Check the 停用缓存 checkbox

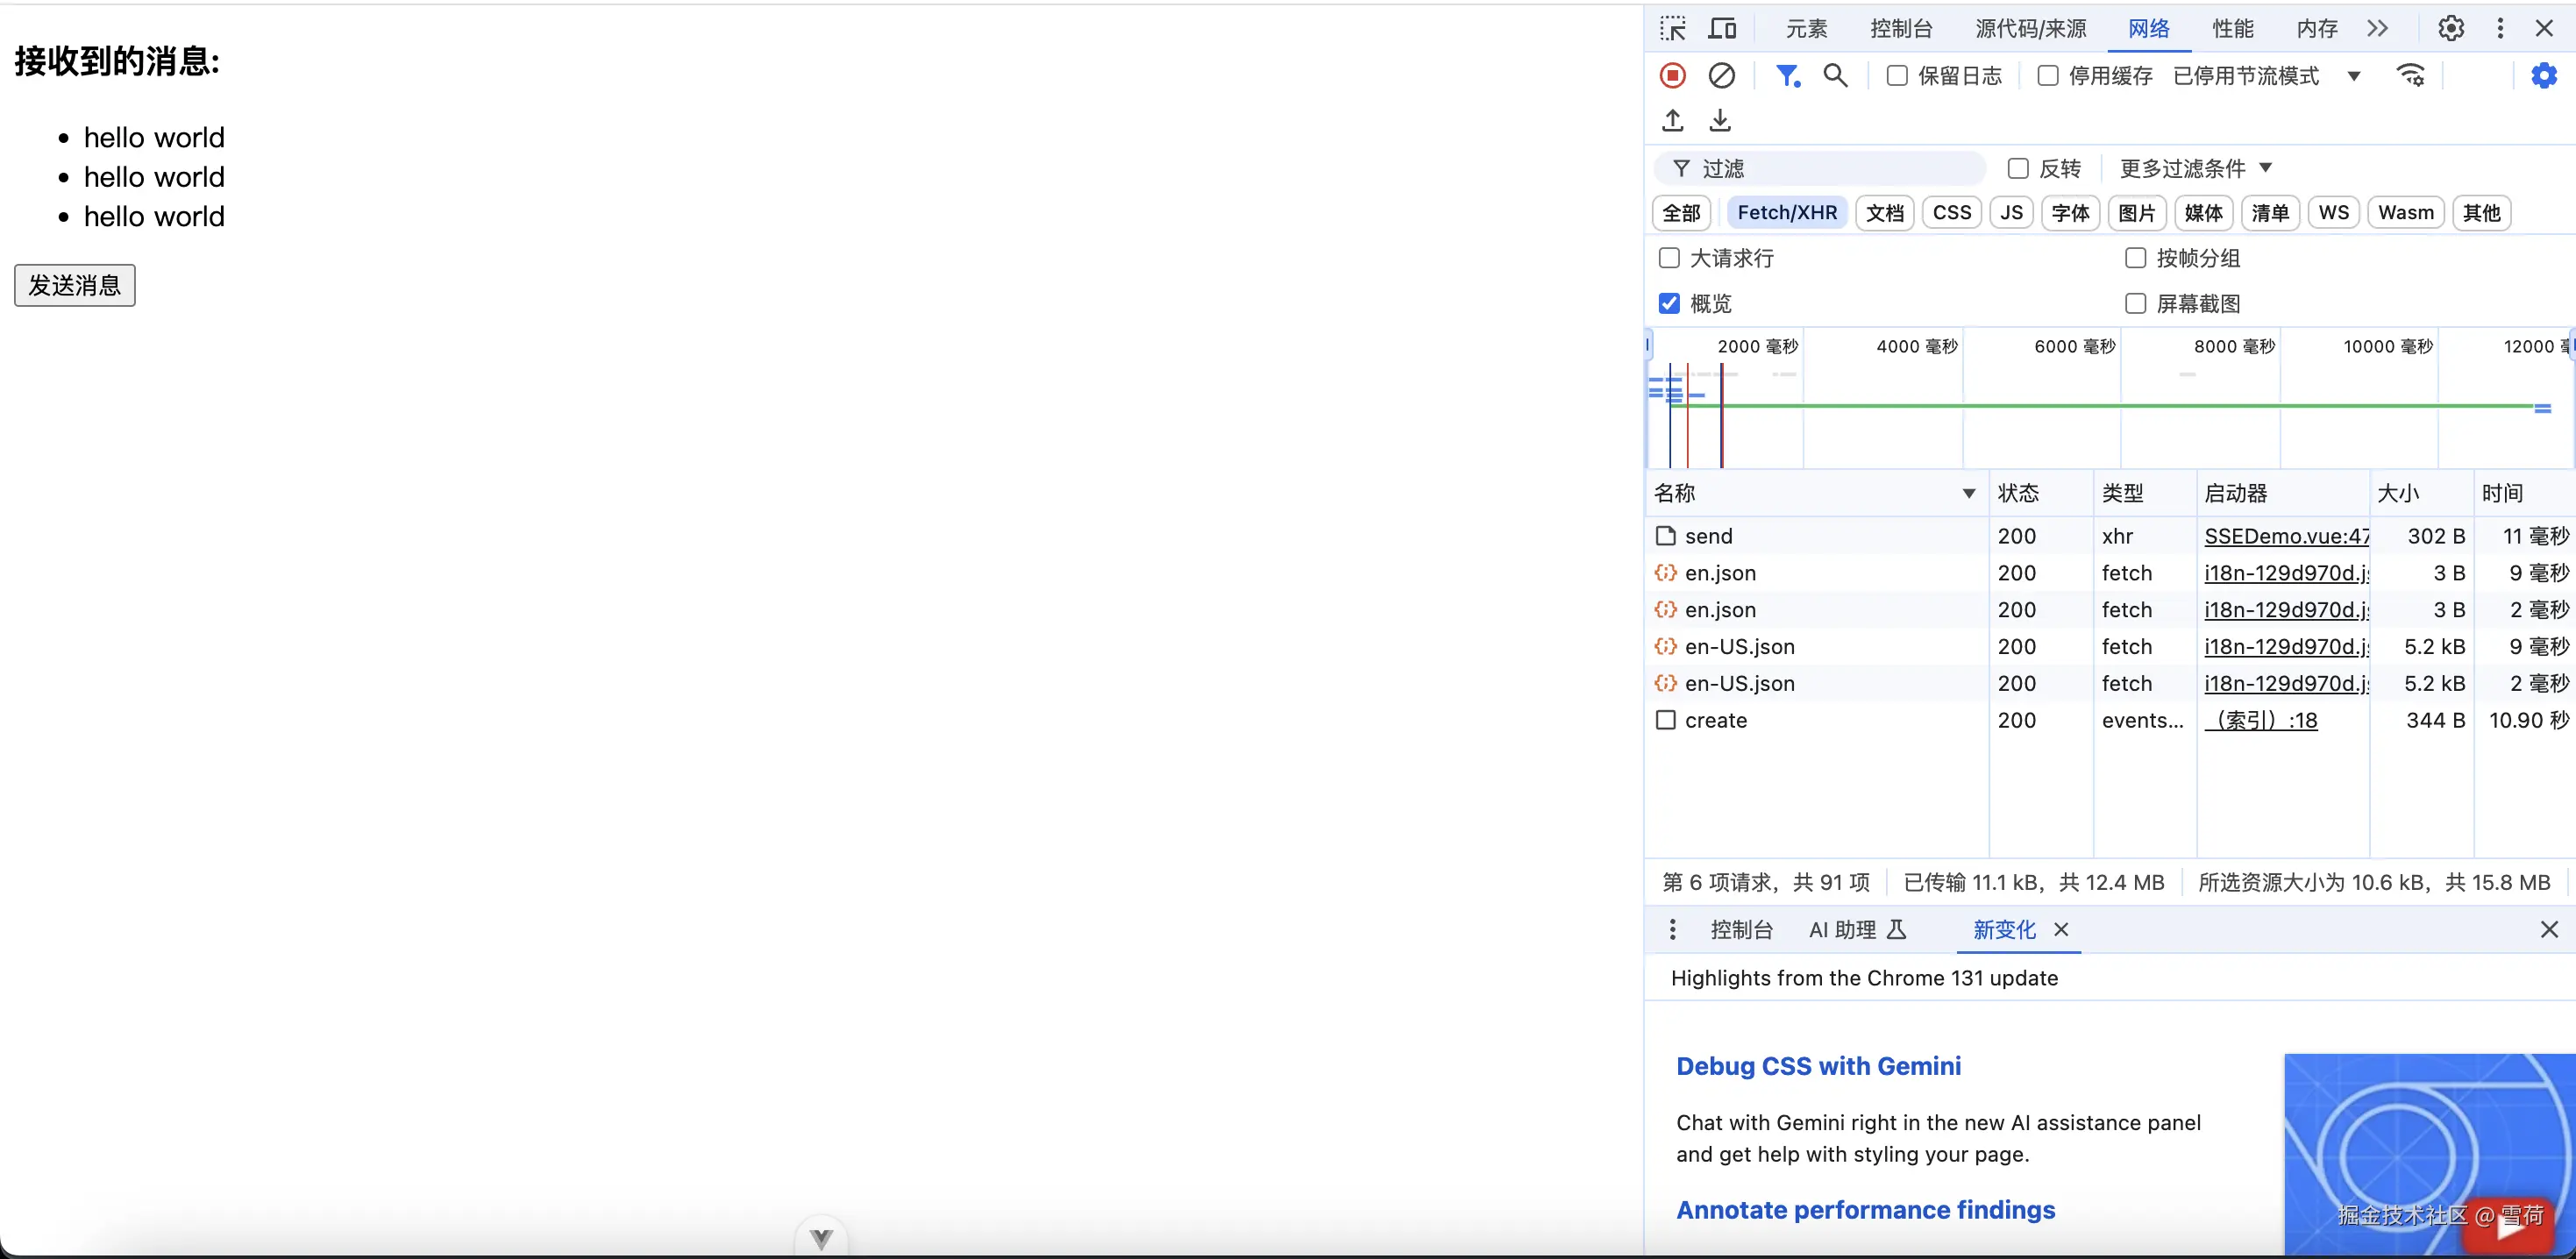[x=2048, y=76]
